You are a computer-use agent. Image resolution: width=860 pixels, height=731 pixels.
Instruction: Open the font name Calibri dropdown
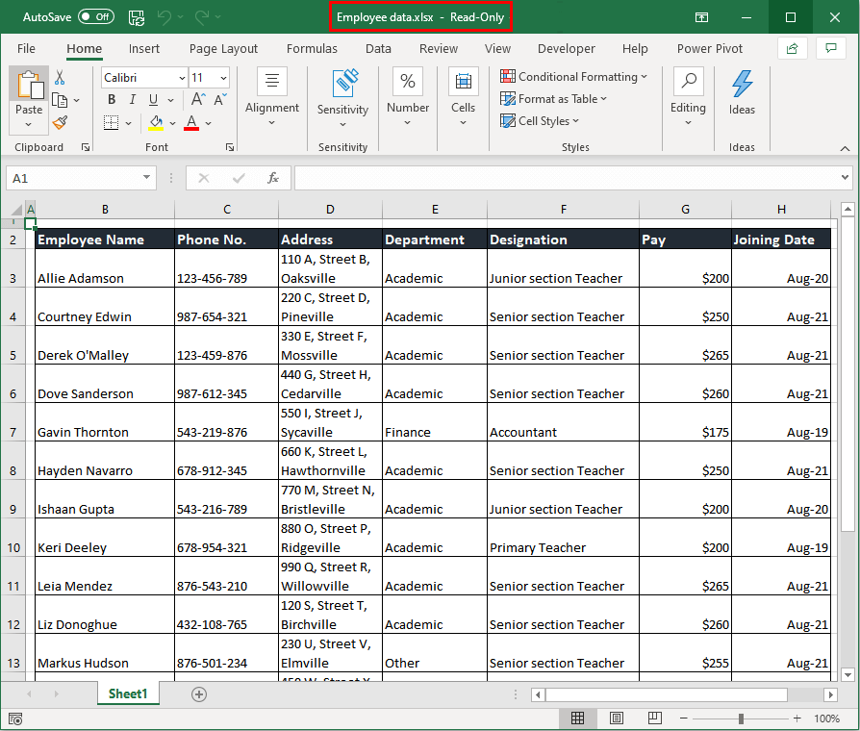pos(182,78)
